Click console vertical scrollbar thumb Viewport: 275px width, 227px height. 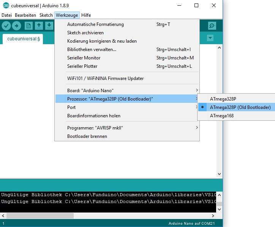pos(219,204)
